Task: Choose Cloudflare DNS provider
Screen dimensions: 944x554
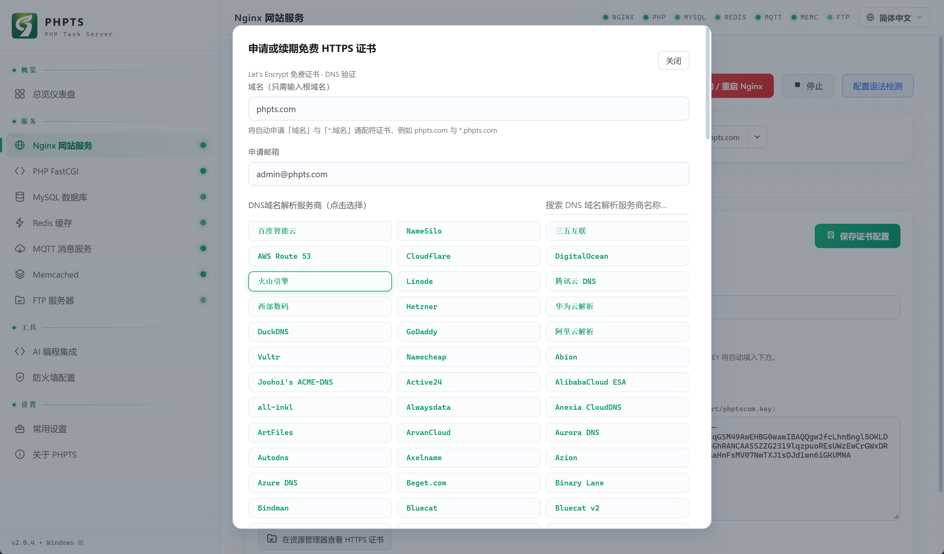Action: pyautogui.click(x=469, y=256)
